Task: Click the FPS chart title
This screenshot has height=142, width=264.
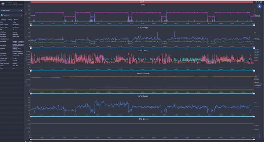Action: coord(143,5)
